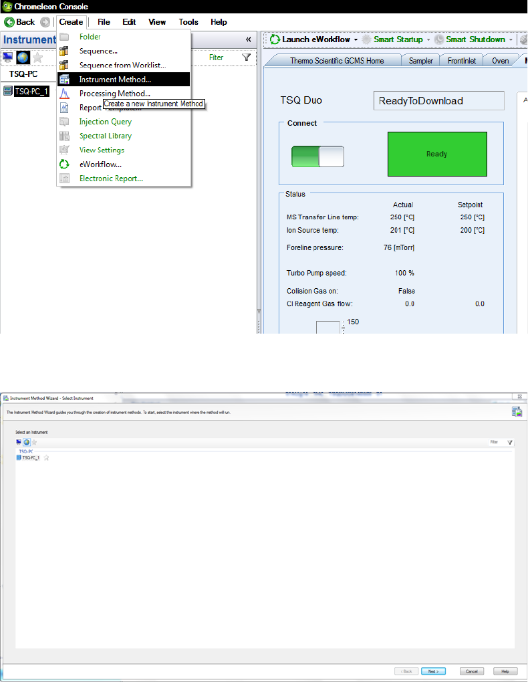Screen dimensions: 528x682
Task: Switch to Thermo Scientific GCMS Home tab
Action: point(337,61)
